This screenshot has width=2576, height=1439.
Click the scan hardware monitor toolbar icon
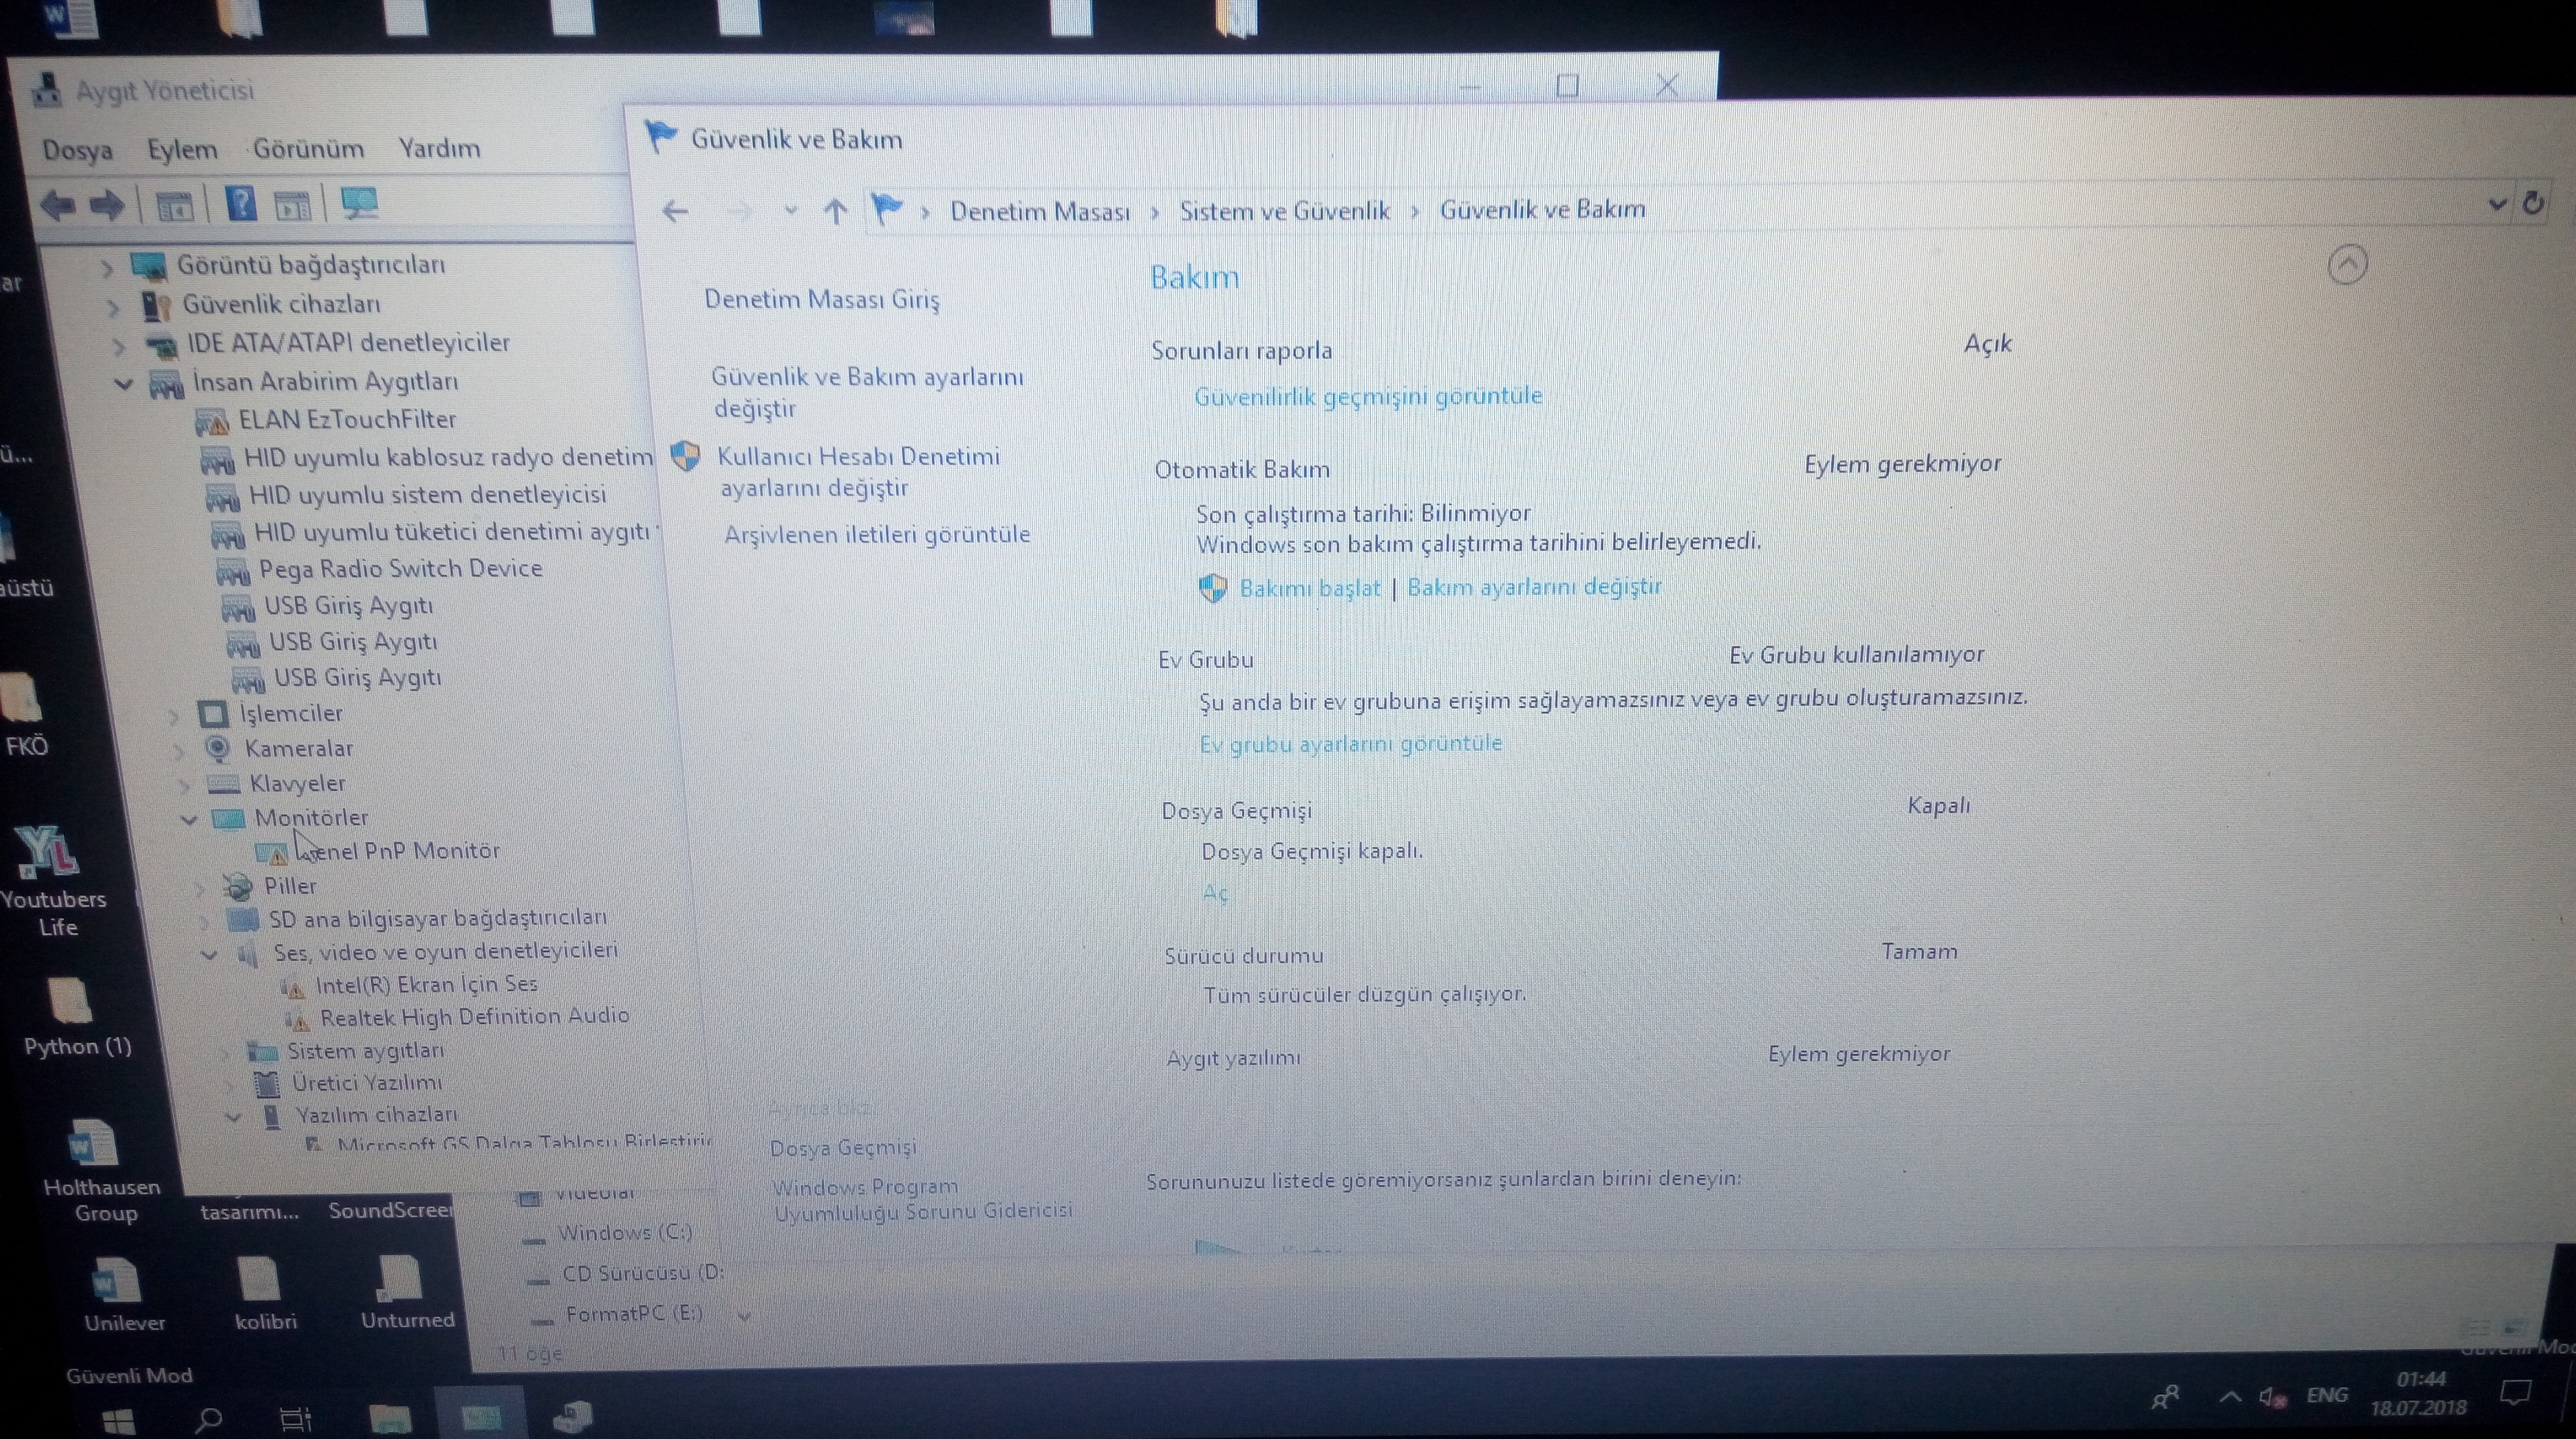pos(359,204)
